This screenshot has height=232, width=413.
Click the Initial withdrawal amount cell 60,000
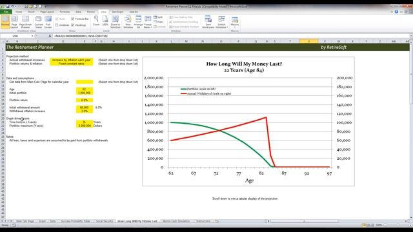pos(85,108)
